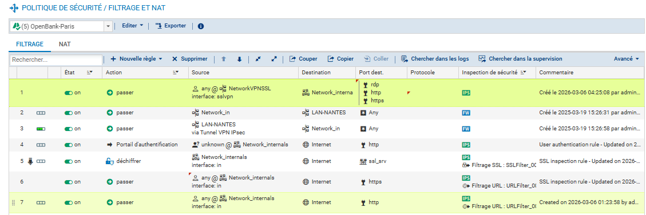Click Chercher dans les logs
Image resolution: width=646 pixels, height=215 pixels.
(435, 59)
